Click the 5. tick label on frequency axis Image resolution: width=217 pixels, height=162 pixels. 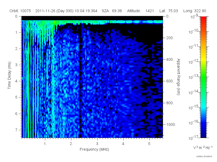pyautogui.click(x=150, y=144)
